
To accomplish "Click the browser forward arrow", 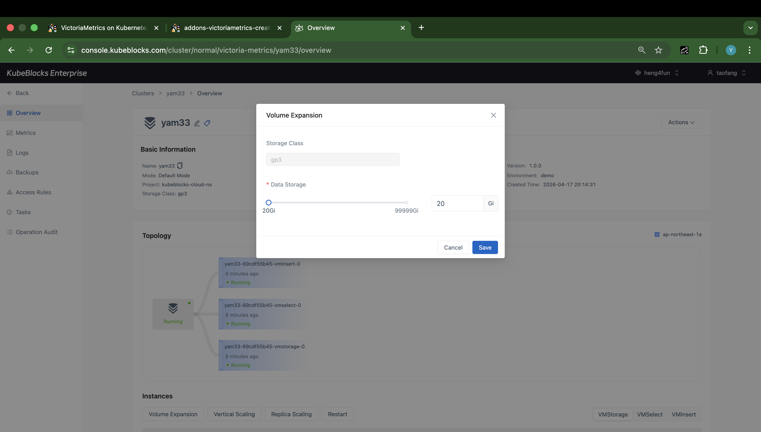I will [30, 50].
